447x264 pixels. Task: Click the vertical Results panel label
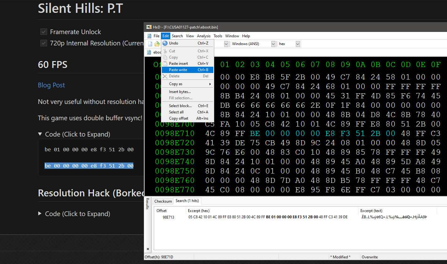pyautogui.click(x=148, y=204)
